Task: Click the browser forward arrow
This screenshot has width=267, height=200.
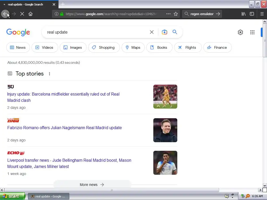Action: coord(14,14)
